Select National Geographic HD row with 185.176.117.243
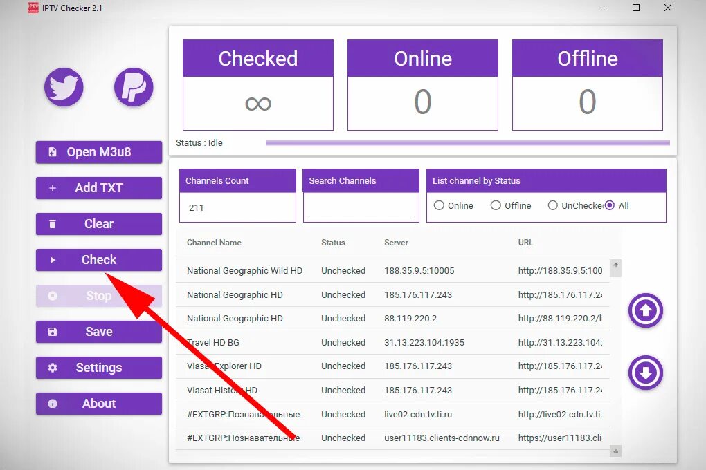The width and height of the screenshot is (706, 470). (x=392, y=295)
